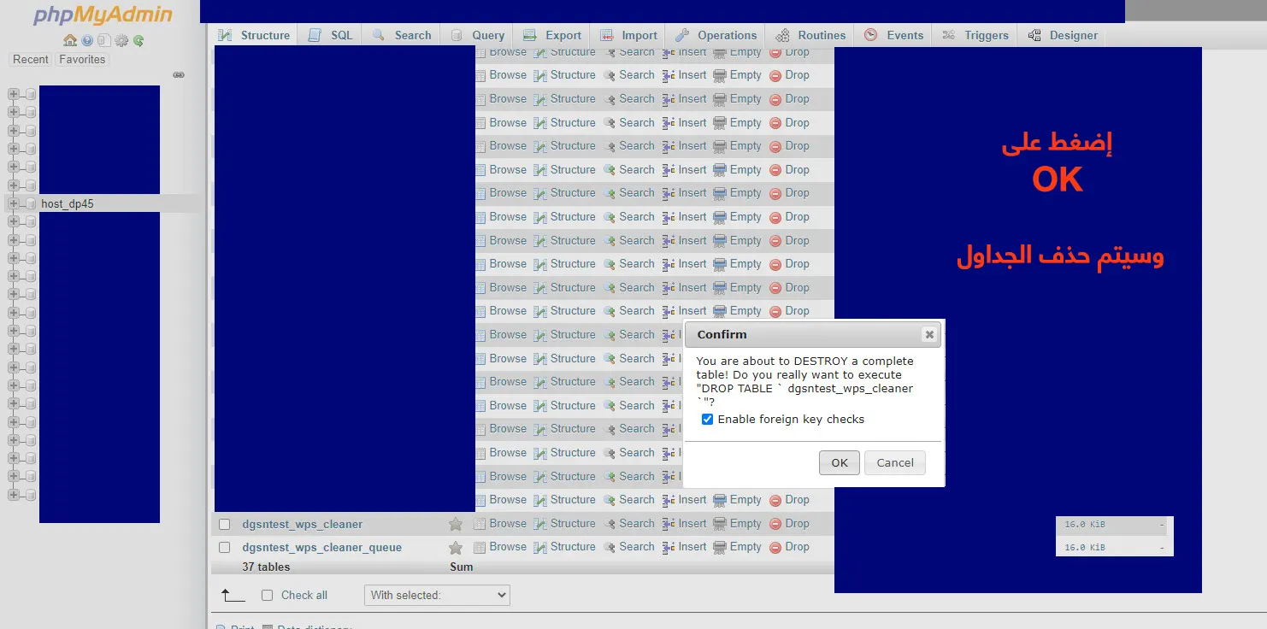Search within dgsntest_wps_cleaner_queue table
The width and height of the screenshot is (1267, 629).
click(x=629, y=547)
